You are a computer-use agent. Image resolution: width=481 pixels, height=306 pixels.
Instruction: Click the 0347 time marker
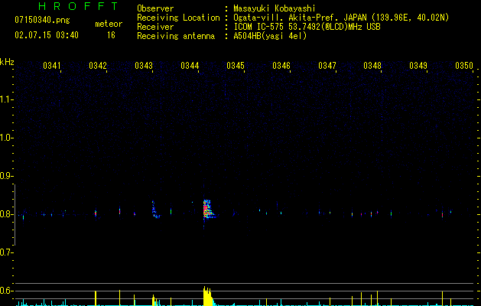pyautogui.click(x=327, y=66)
